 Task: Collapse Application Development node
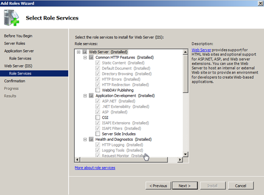(x=85, y=95)
